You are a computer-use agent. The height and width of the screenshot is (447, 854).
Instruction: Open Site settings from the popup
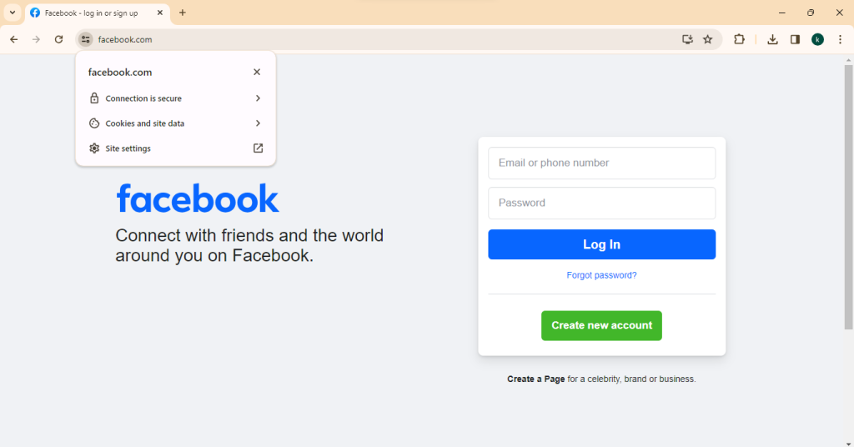[175, 148]
